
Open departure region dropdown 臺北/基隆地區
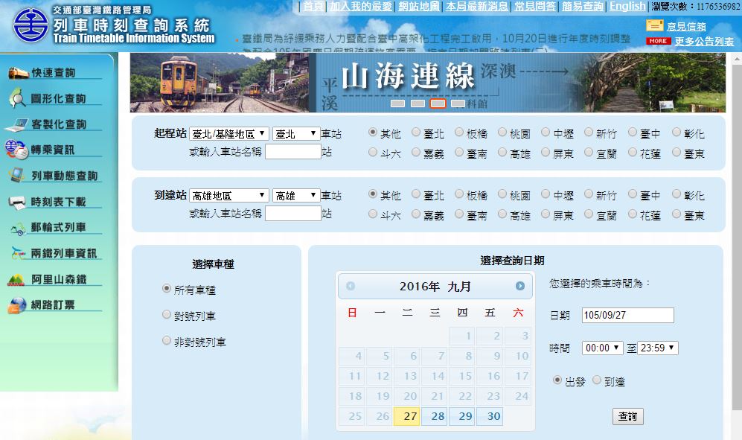click(229, 134)
